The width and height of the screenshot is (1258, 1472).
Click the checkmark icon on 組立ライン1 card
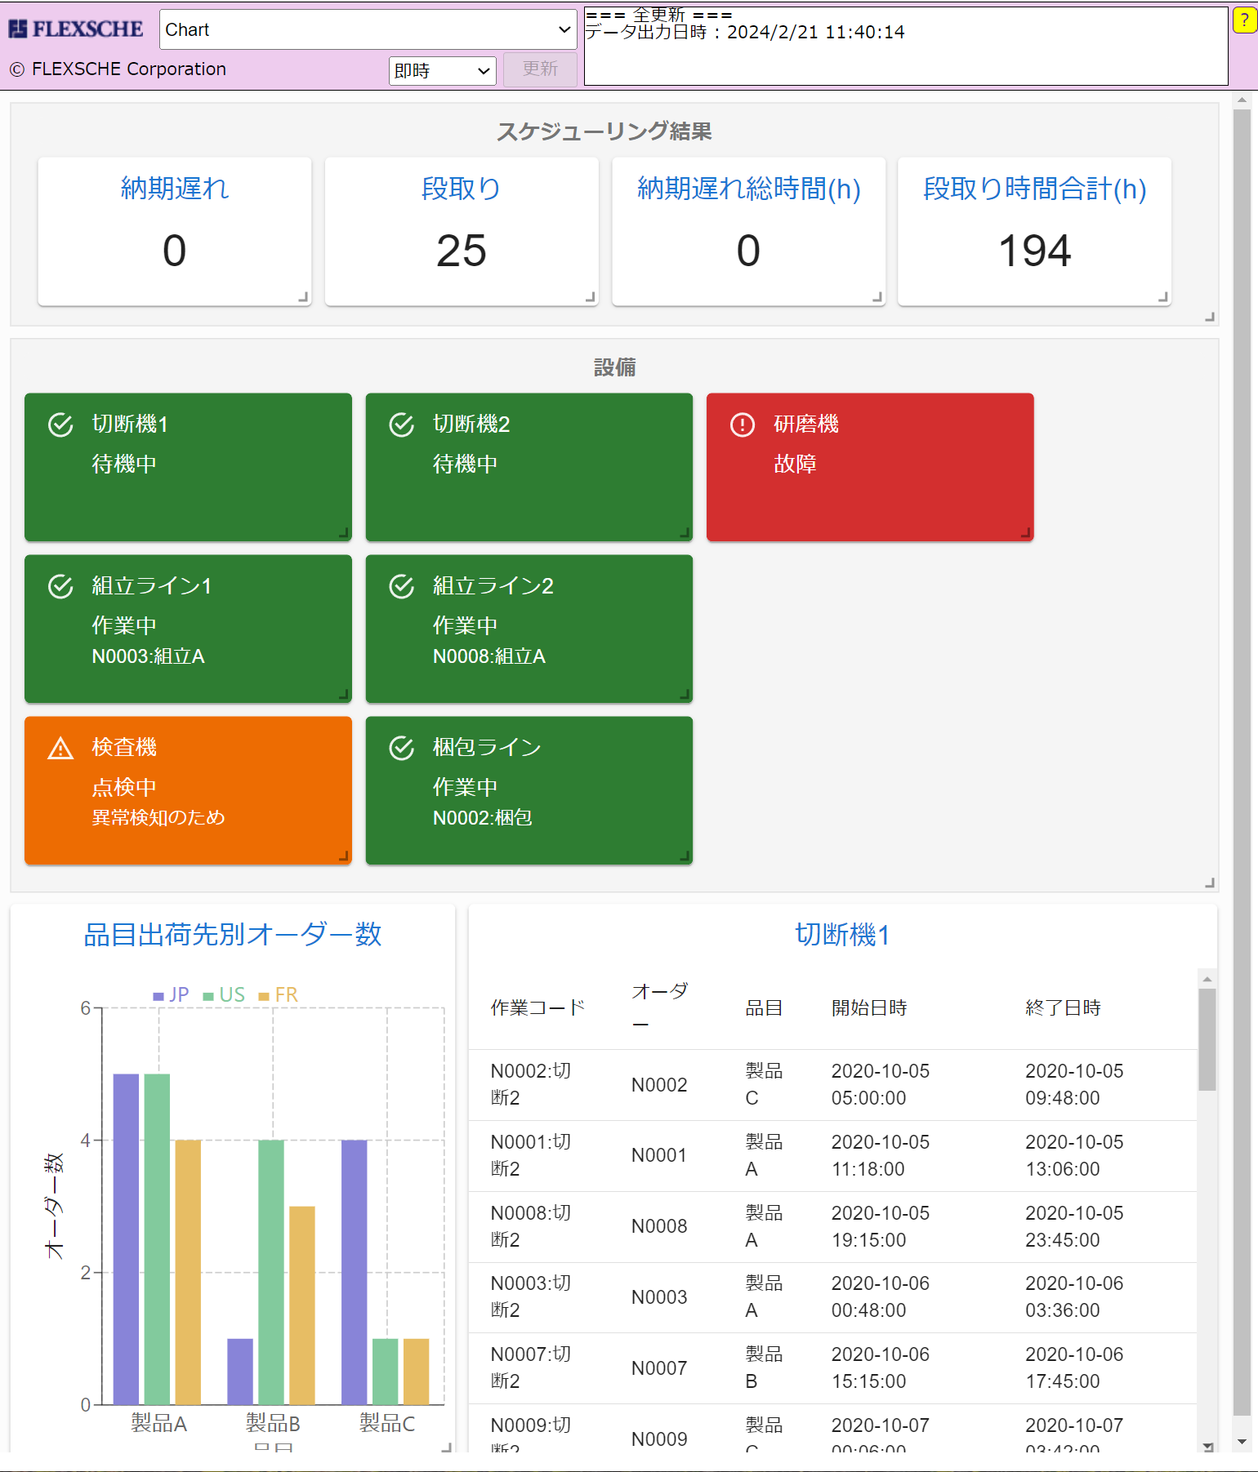pyautogui.click(x=60, y=586)
